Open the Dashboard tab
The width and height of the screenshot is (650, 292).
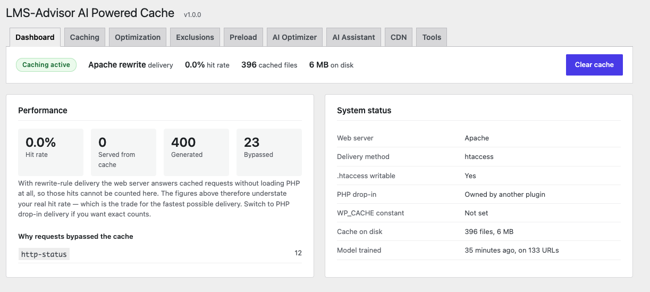click(35, 37)
